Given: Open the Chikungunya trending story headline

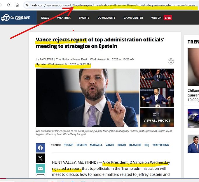Looking at the screenshot, I should [x=193, y=95].
